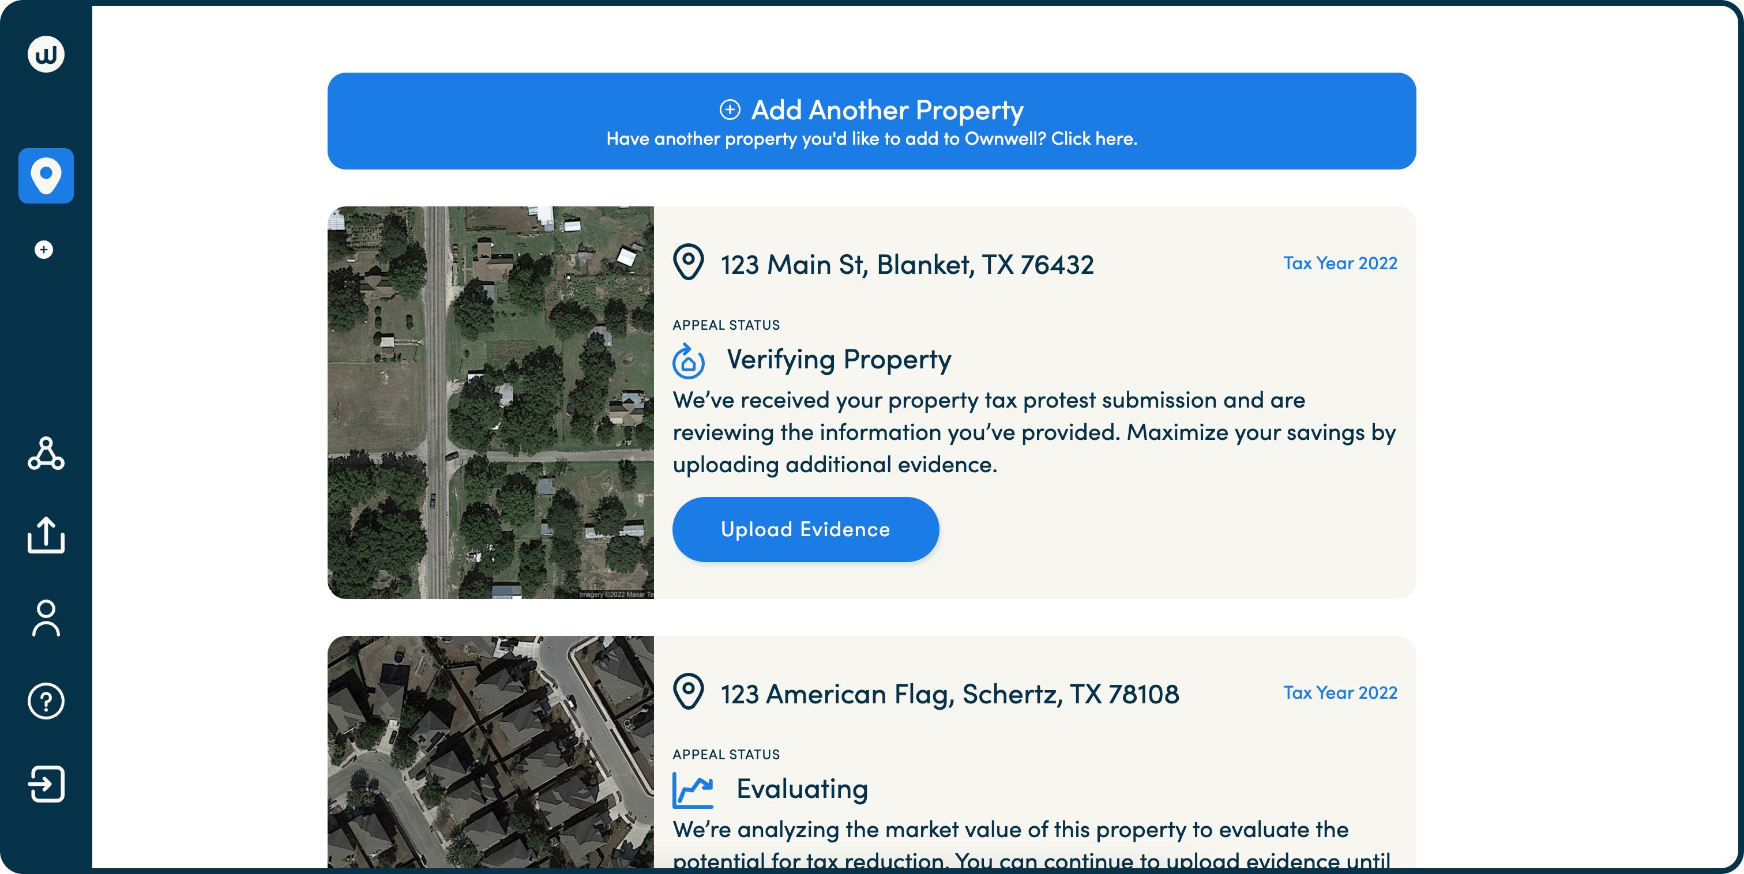Click the 'We're analyzing the market value' description
Screen dimensions: 1744x874
click(x=1031, y=845)
